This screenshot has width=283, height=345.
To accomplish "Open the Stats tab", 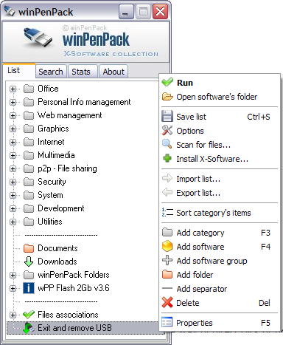I will coord(81,72).
